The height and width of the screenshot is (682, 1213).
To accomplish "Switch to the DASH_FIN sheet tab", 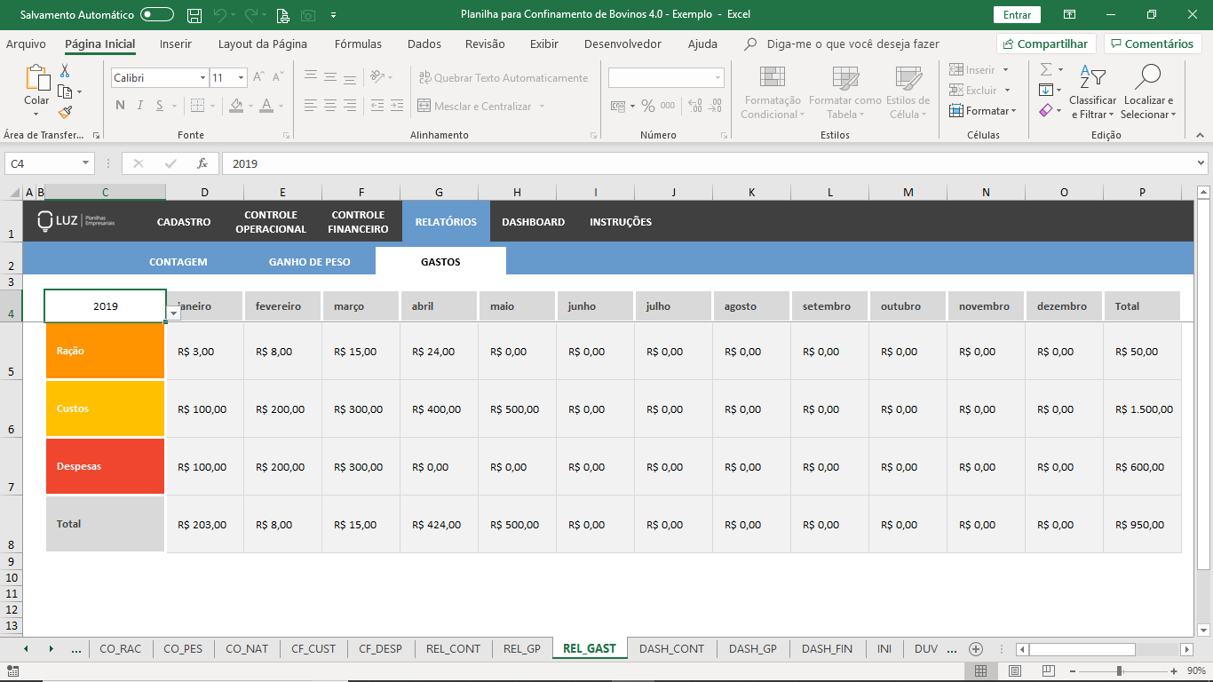I will (x=827, y=648).
